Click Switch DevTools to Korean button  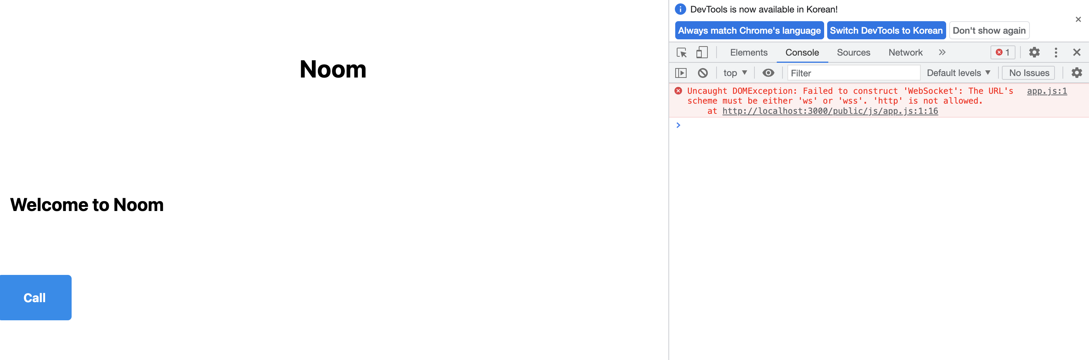pyautogui.click(x=886, y=30)
